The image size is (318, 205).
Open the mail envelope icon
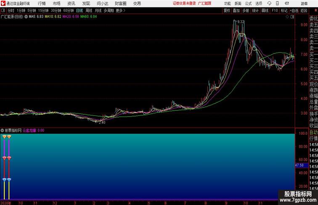pos(287,3)
